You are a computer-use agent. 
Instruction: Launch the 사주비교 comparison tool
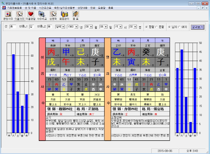(42, 15)
